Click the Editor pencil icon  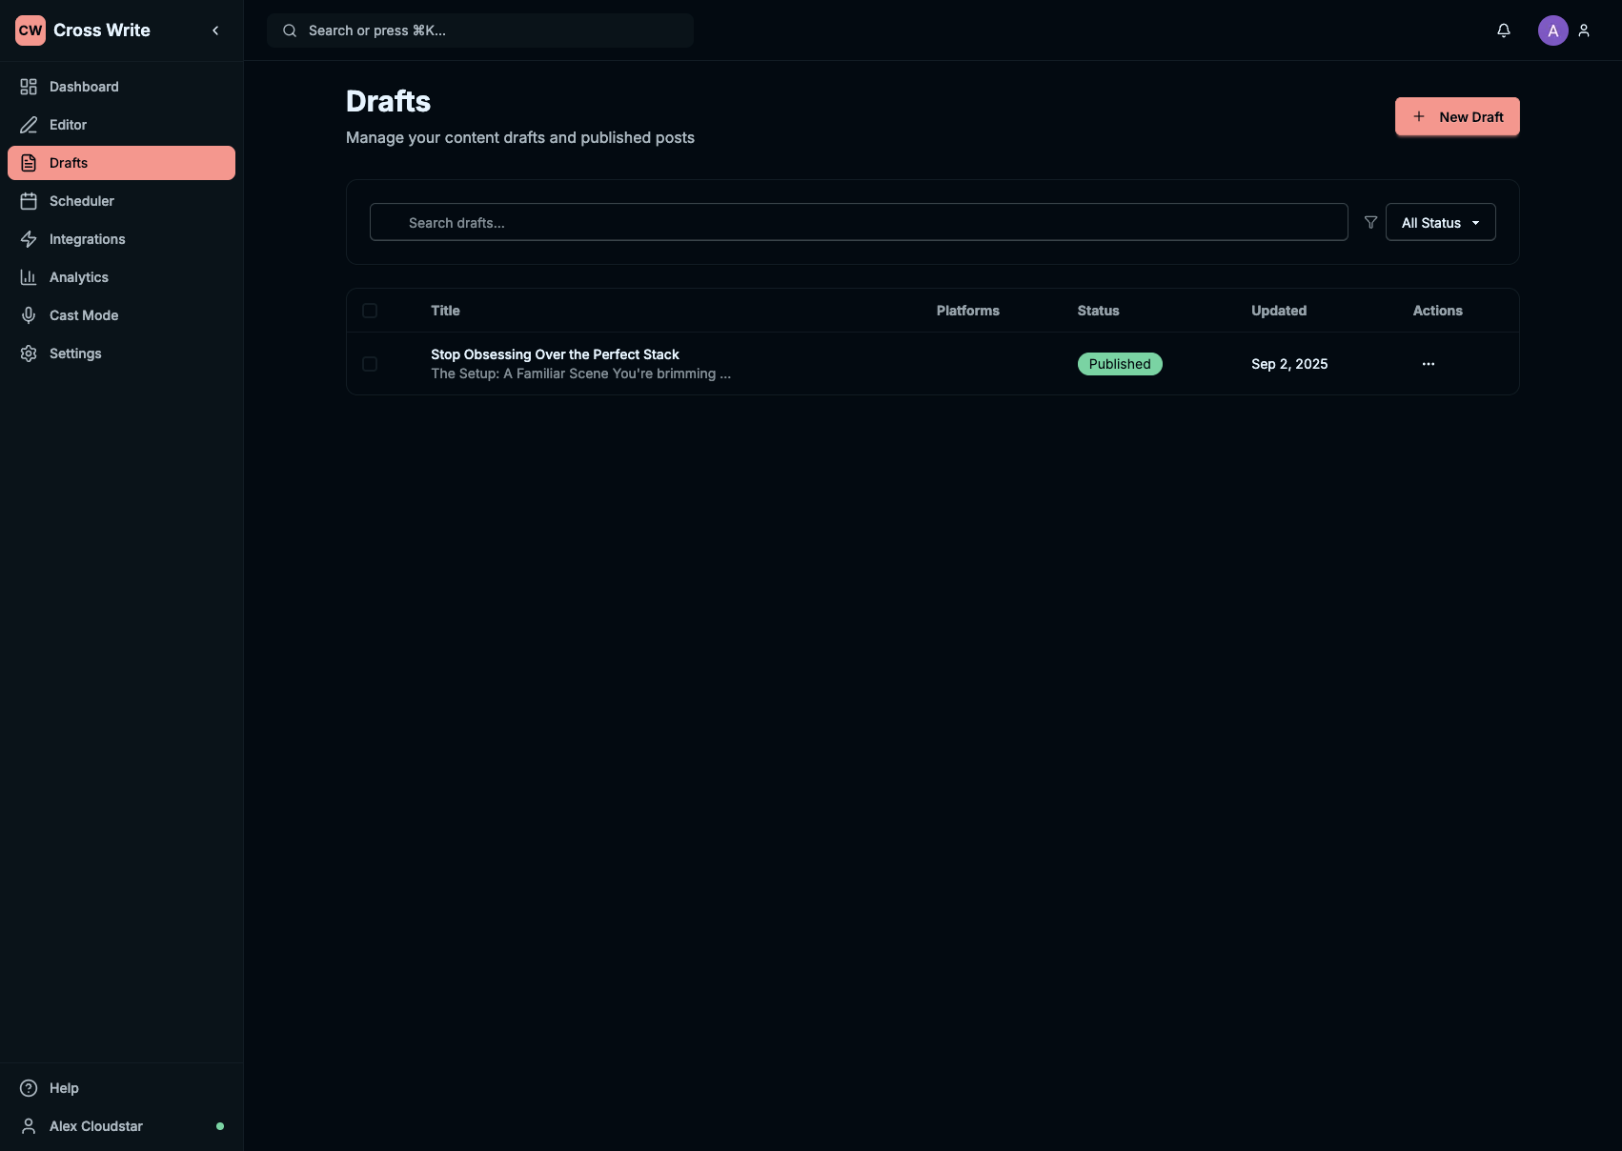(x=29, y=125)
